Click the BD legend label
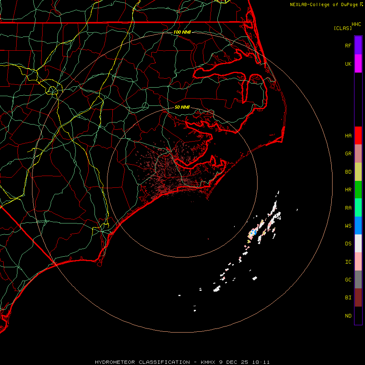 tap(348, 172)
